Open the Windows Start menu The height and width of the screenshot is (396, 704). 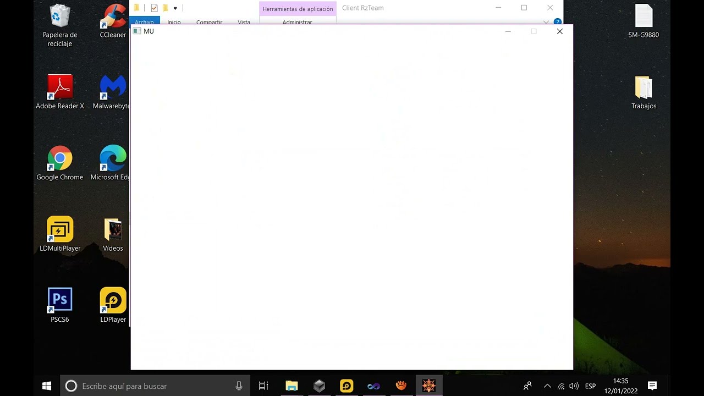coord(47,386)
